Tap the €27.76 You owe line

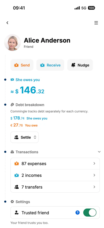pos(24,125)
